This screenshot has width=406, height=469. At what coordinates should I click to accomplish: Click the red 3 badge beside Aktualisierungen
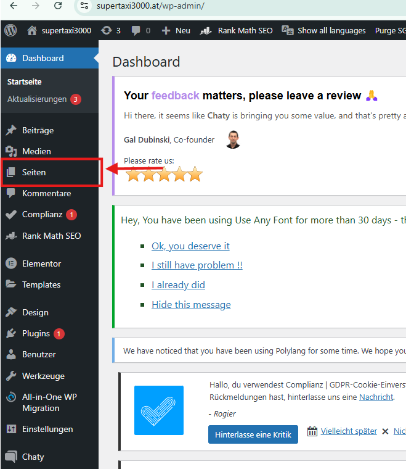pyautogui.click(x=76, y=99)
